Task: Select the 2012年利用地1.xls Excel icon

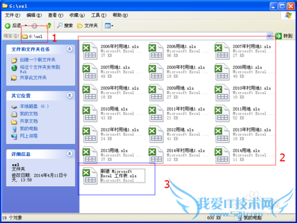Action: pos(90,134)
